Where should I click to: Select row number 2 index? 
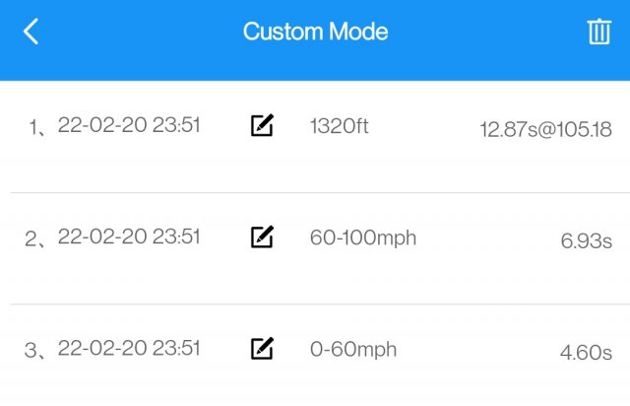point(35,239)
